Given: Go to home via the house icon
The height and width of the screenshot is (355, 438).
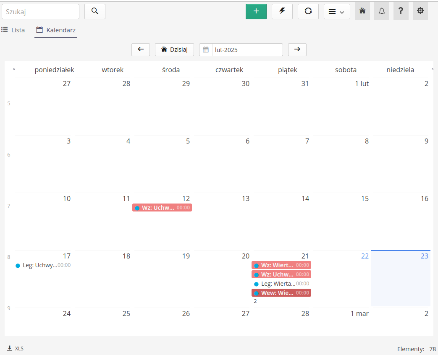Looking at the screenshot, I should pos(362,11).
